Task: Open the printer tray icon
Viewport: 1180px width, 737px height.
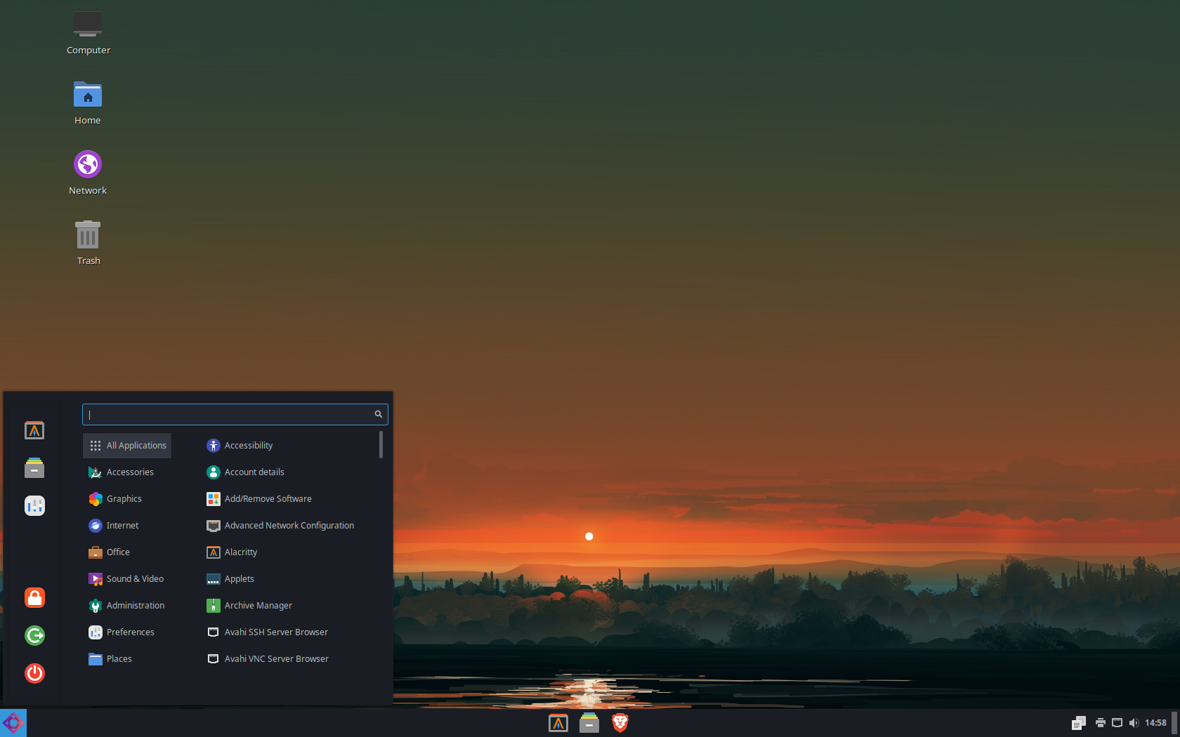Action: point(1101,723)
